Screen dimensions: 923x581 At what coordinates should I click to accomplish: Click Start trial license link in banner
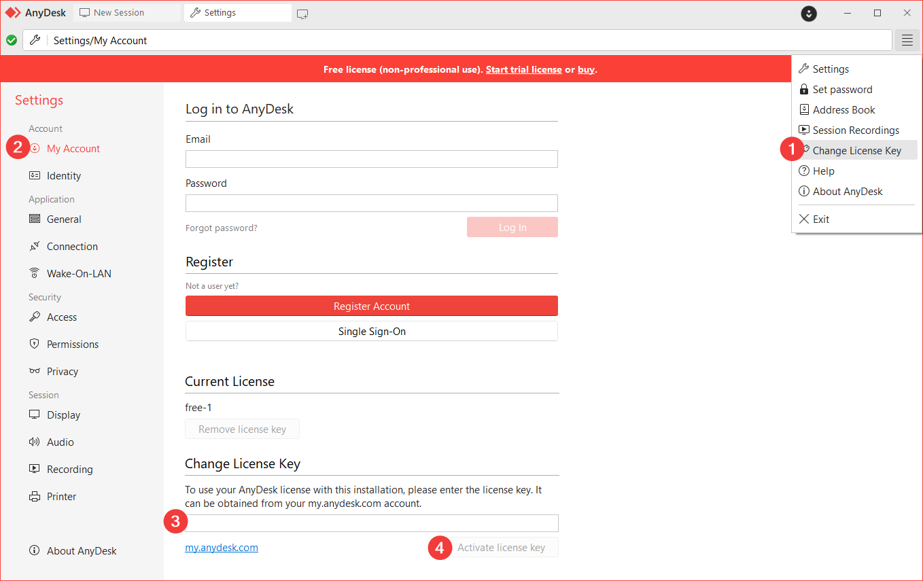(523, 69)
